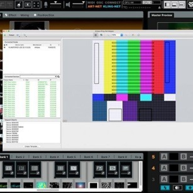Click the layer 5 black preview thumbnail
Image resolution: width=193 pixels, height=193 pixels.
tap(174, 157)
